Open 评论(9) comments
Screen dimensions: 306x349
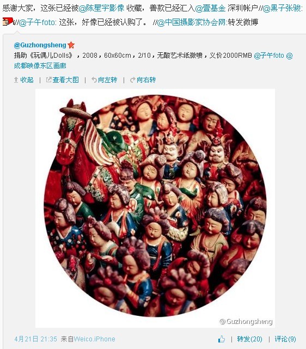point(285,339)
